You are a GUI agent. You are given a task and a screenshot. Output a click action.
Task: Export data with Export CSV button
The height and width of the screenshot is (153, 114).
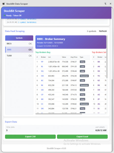click(x=30, y=137)
